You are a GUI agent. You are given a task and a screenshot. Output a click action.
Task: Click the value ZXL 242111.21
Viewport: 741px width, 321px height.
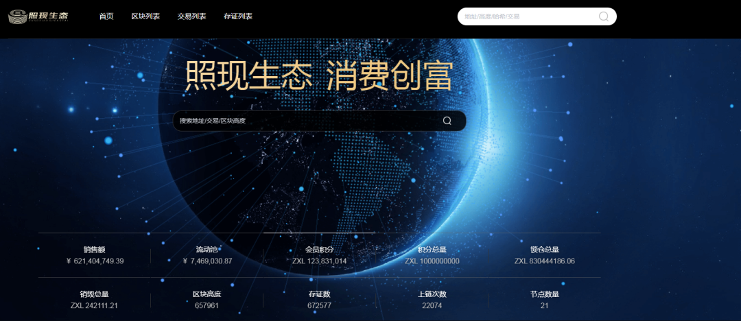[x=94, y=305]
